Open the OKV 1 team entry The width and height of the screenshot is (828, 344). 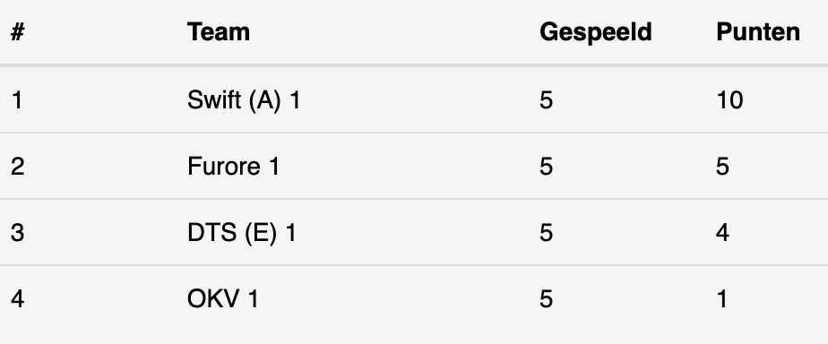point(223,299)
